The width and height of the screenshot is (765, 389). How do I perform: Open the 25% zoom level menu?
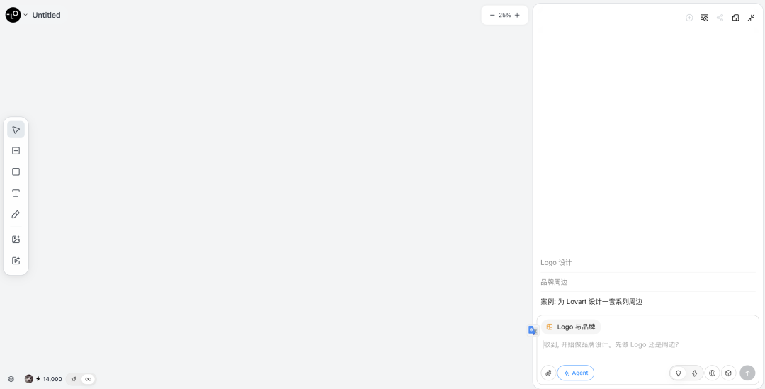[x=504, y=15]
